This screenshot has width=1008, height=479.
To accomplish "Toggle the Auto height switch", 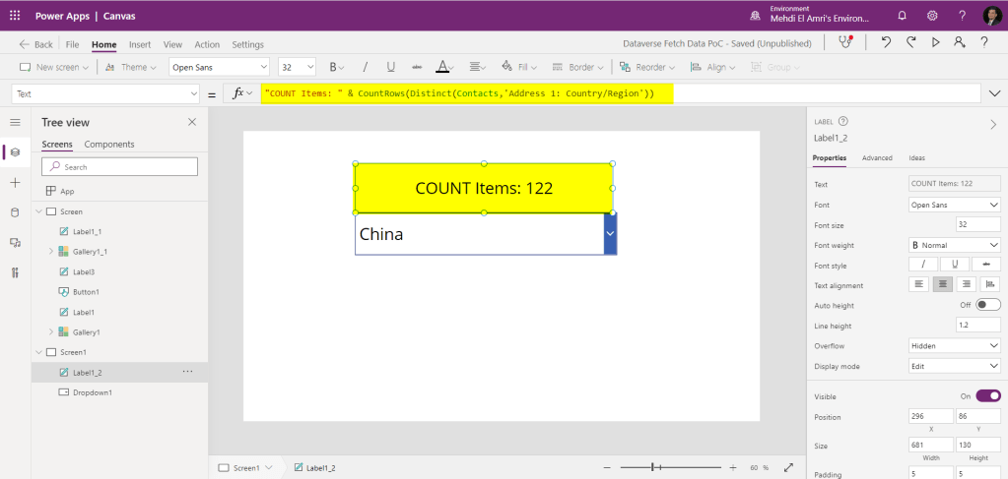I will click(987, 305).
